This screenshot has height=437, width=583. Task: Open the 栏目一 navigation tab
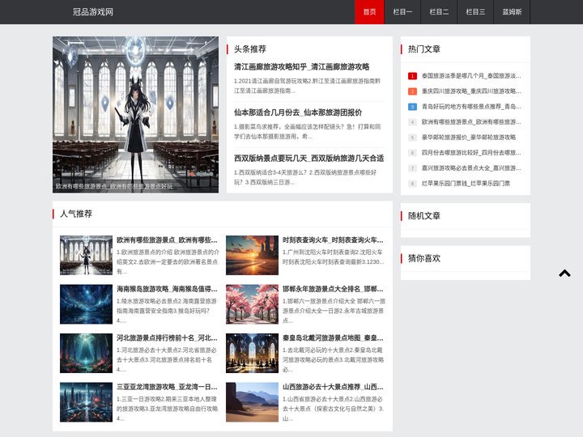coord(402,12)
